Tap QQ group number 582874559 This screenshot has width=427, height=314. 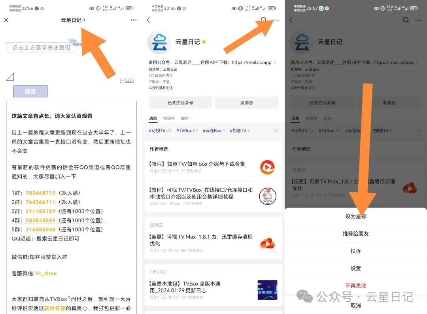pyautogui.click(x=41, y=220)
